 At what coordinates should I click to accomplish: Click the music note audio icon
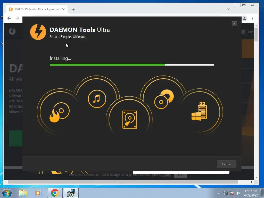(x=97, y=99)
